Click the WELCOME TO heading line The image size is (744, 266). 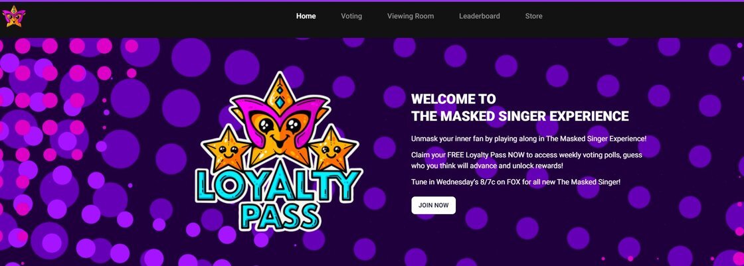tap(453, 99)
